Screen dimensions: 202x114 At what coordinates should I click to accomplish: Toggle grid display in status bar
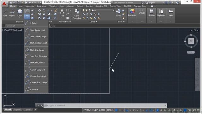pos(116,110)
